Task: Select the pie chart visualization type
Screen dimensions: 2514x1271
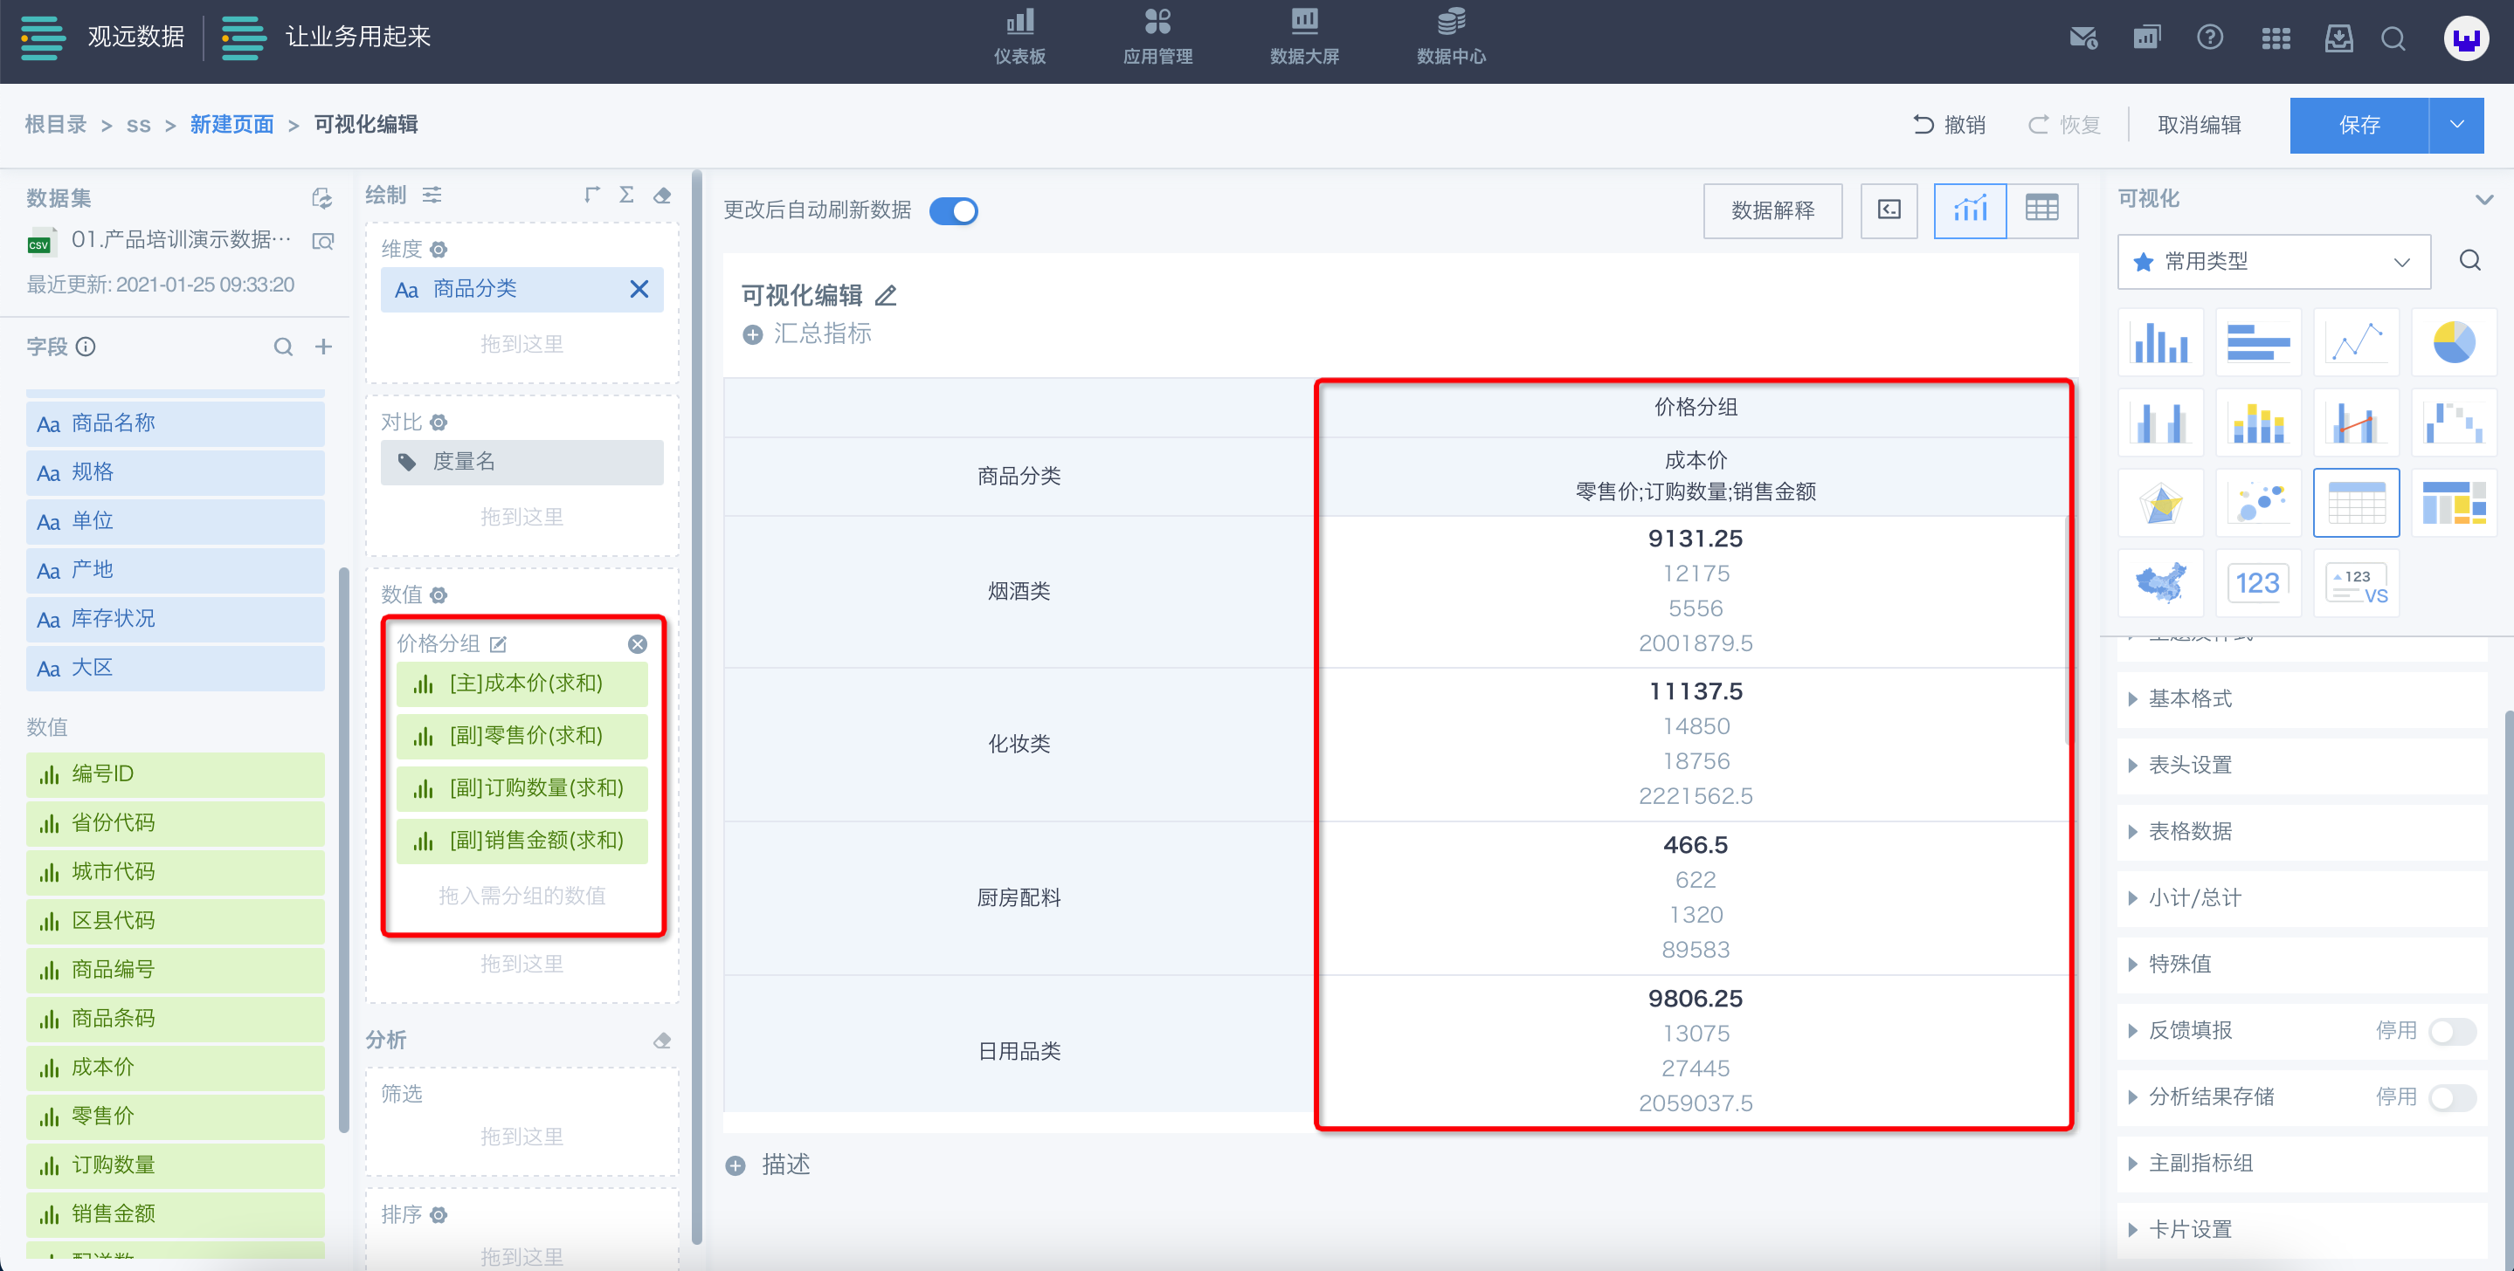Action: tap(2453, 342)
